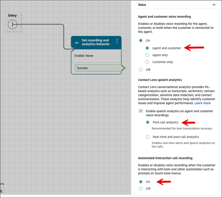Click the Voice section title

pyautogui.click(x=142, y=5)
